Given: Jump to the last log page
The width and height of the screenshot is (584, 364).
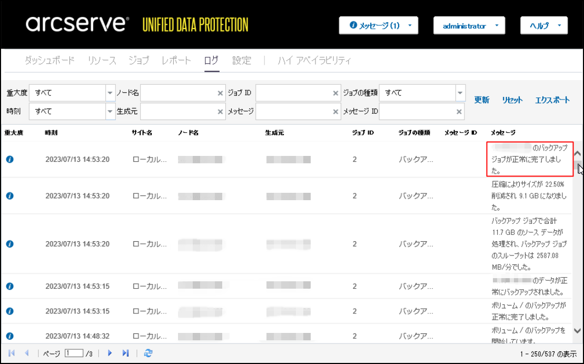Looking at the screenshot, I should [x=125, y=353].
